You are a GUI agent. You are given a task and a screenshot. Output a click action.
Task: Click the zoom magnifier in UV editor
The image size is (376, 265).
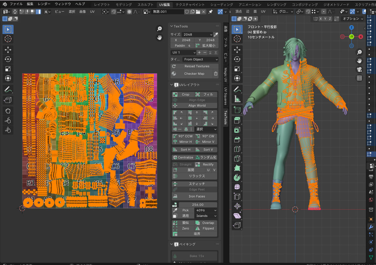click(x=160, y=29)
